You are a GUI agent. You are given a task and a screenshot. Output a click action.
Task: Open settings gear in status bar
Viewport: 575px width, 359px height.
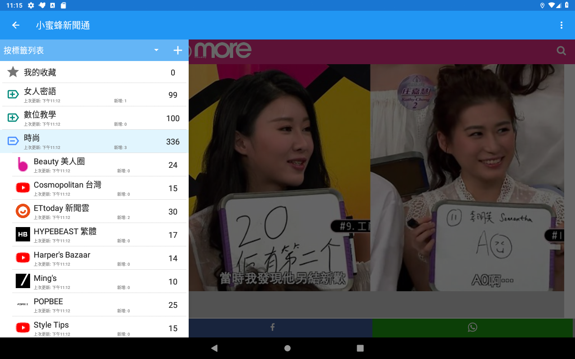pyautogui.click(x=31, y=5)
